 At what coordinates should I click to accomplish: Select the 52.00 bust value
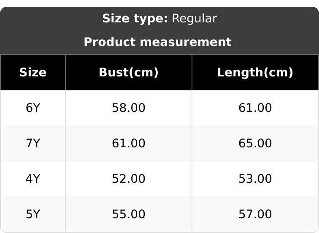click(x=129, y=179)
